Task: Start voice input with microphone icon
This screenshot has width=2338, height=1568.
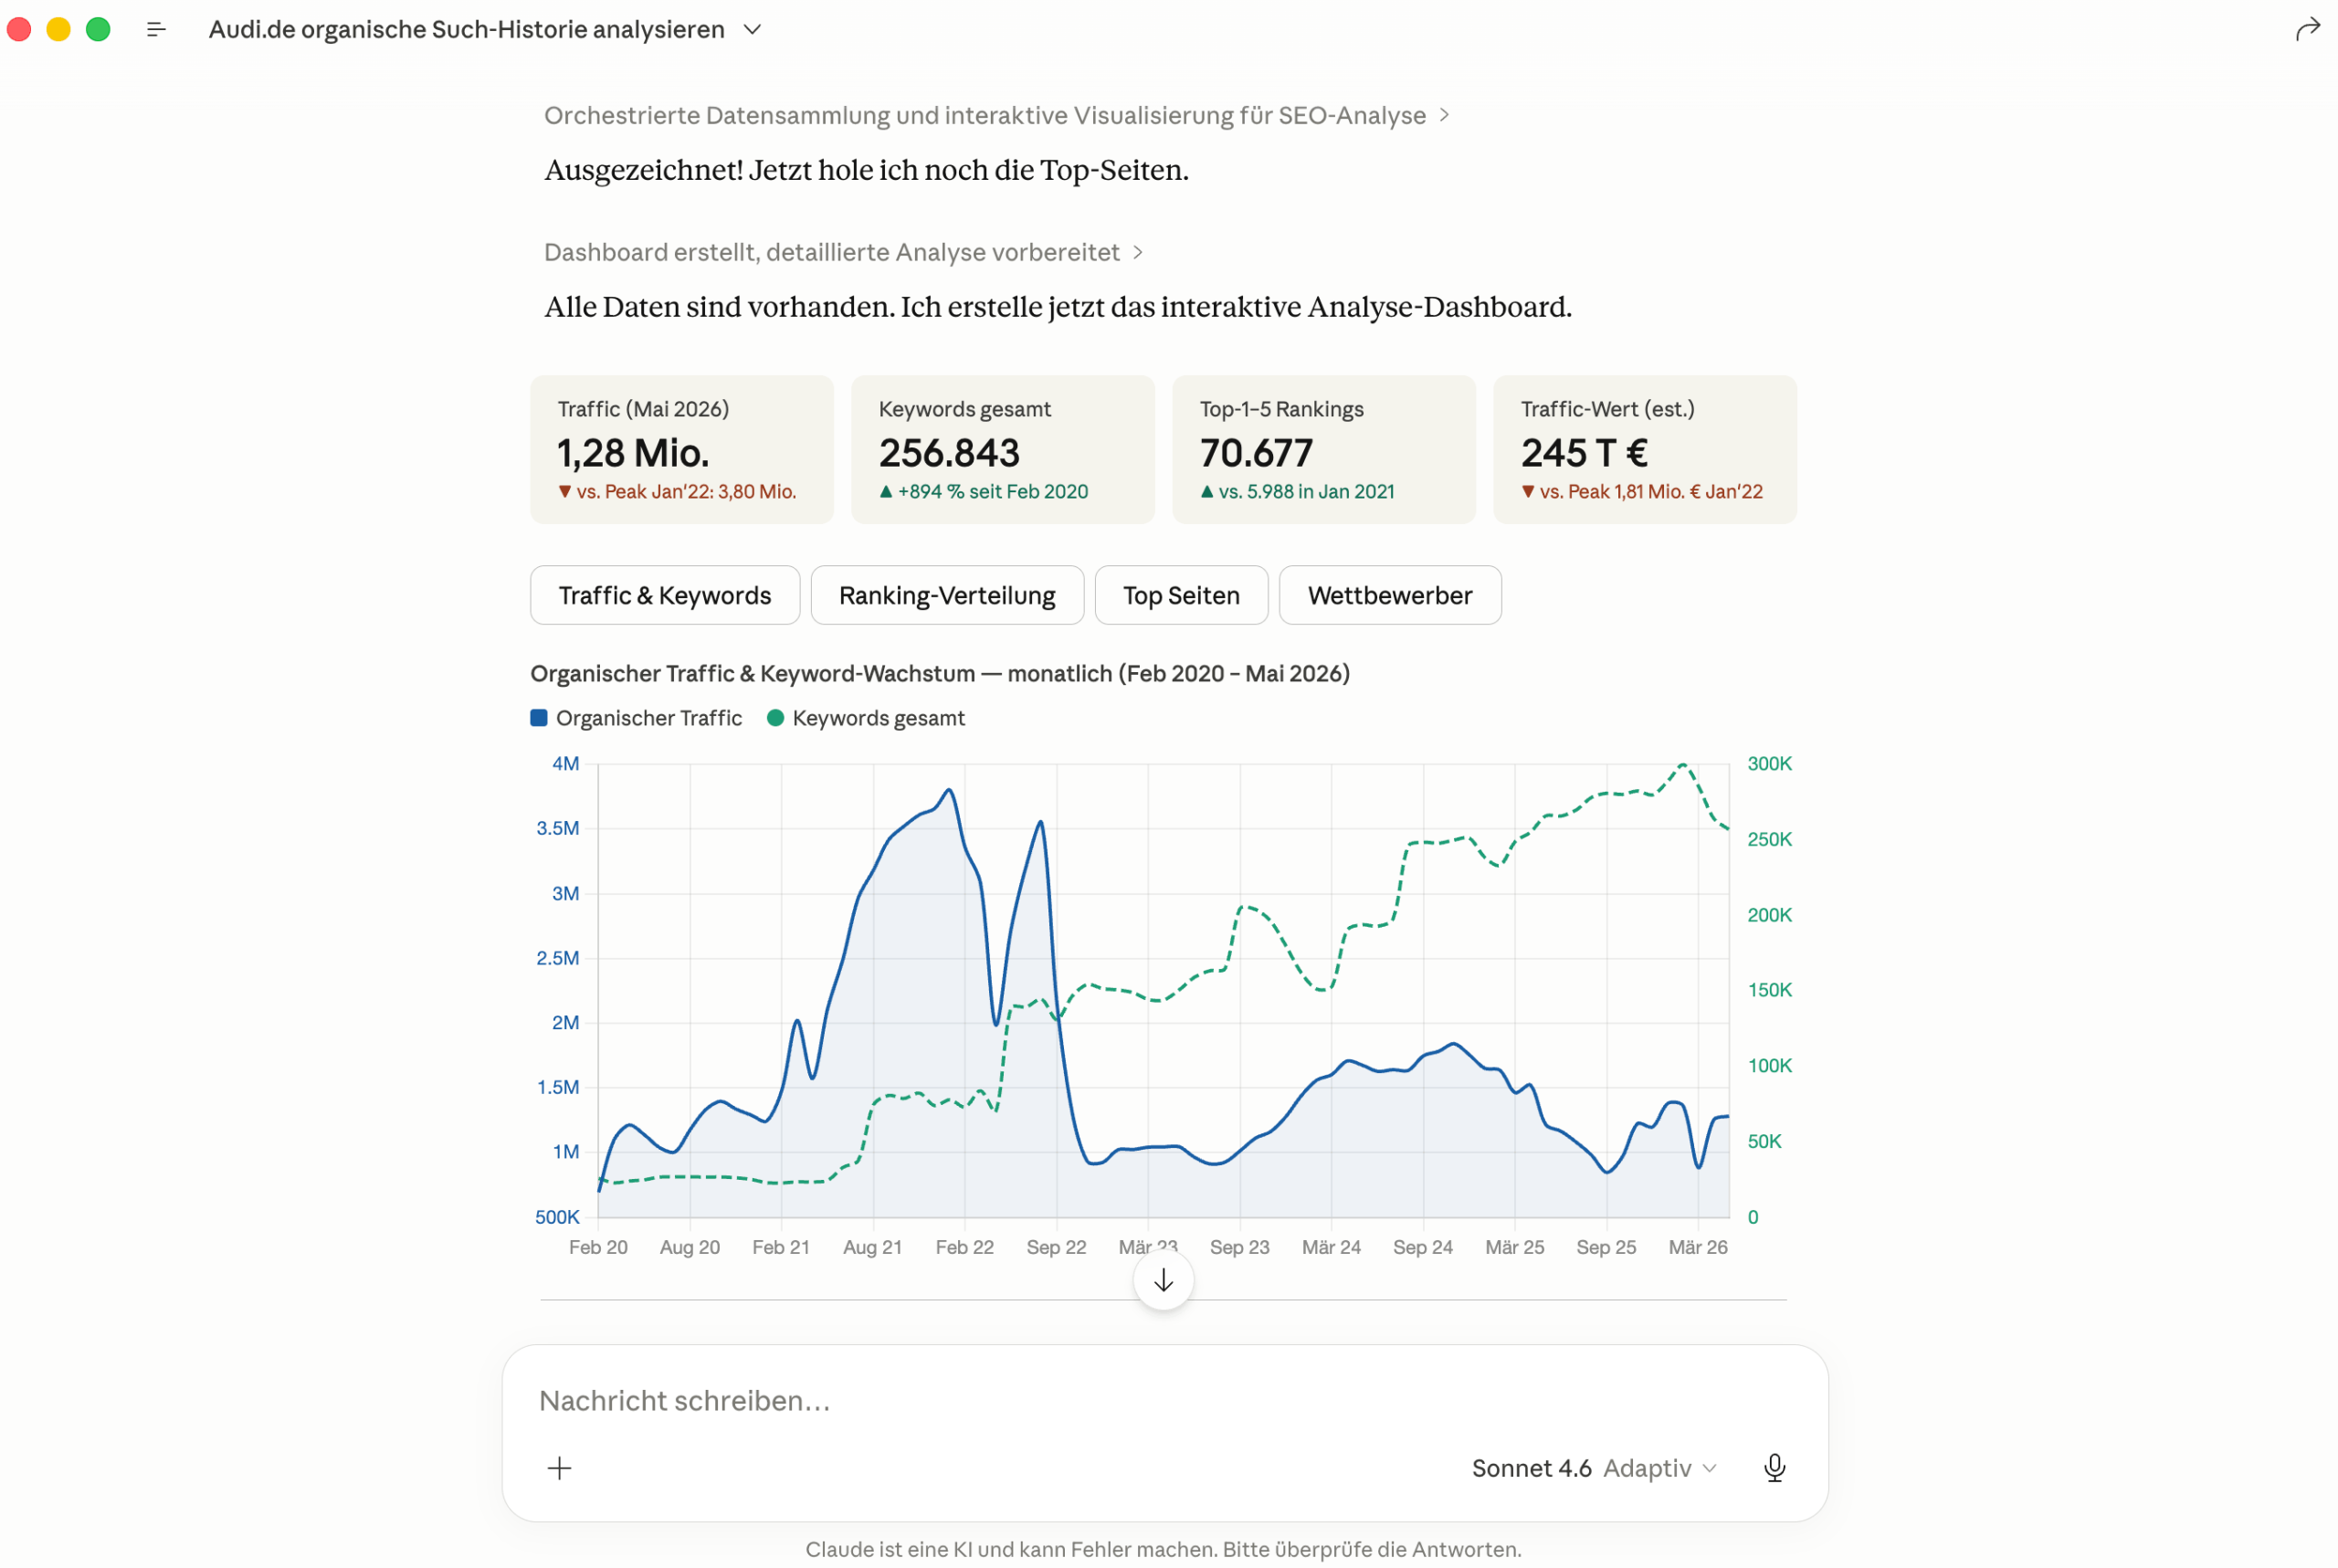Action: click(x=1774, y=1467)
